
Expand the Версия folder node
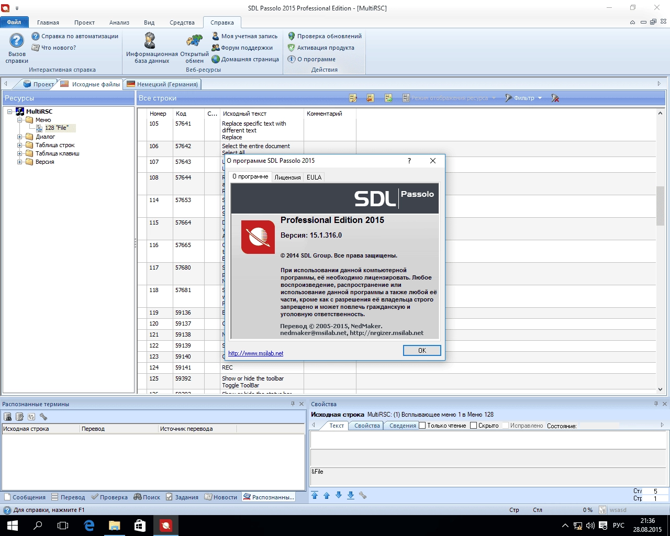[x=20, y=162]
